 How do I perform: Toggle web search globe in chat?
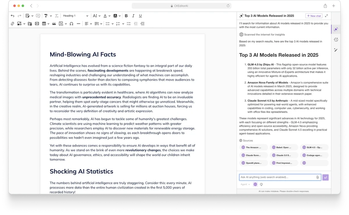coord(255,184)
